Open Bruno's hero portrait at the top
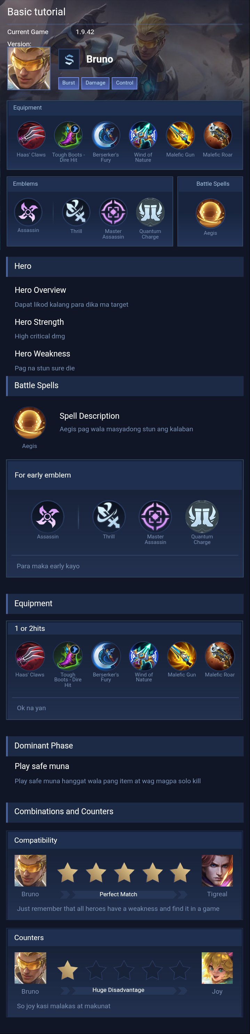The image size is (250, 1034). 29,69
